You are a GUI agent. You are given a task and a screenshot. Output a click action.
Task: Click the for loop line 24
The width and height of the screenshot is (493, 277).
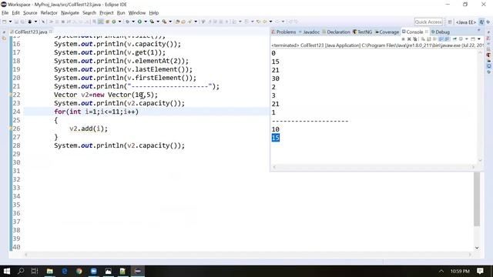coord(96,112)
